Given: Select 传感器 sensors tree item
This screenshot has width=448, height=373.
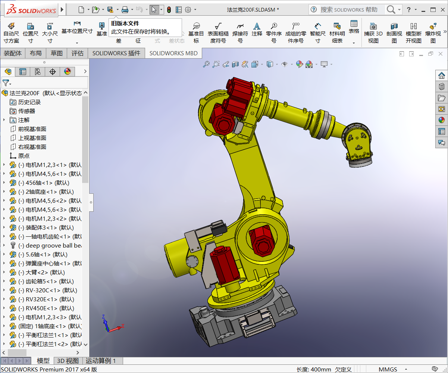Looking at the screenshot, I should (x=27, y=111).
